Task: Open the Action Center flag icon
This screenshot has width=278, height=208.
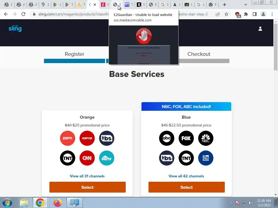Action: (x=238, y=203)
